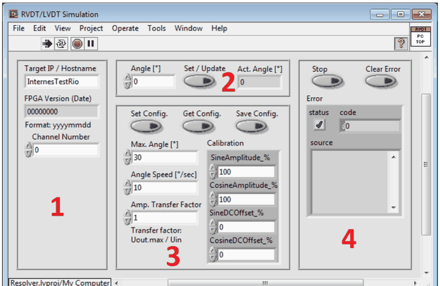Click the SineDCOffset_% input field
440x286 pixels.
click(x=247, y=227)
